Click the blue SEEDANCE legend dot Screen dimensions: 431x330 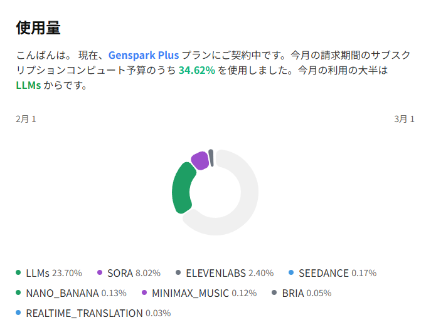[291, 272]
